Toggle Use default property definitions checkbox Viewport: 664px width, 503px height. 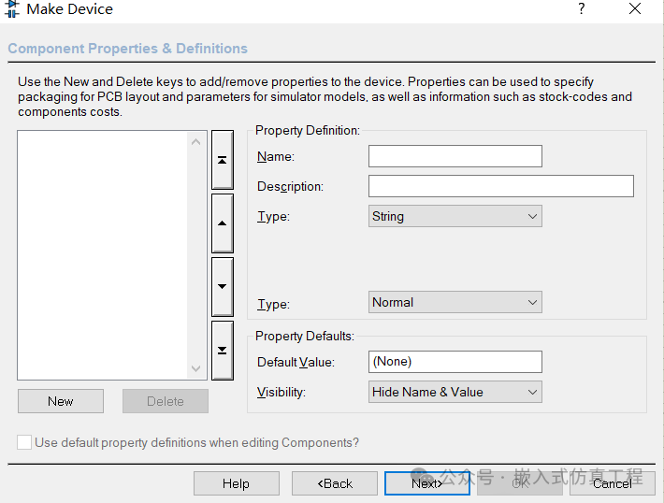click(24, 442)
